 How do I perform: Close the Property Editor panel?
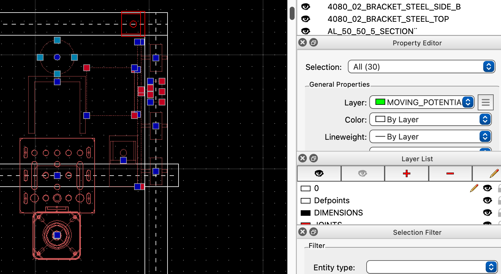click(x=303, y=43)
